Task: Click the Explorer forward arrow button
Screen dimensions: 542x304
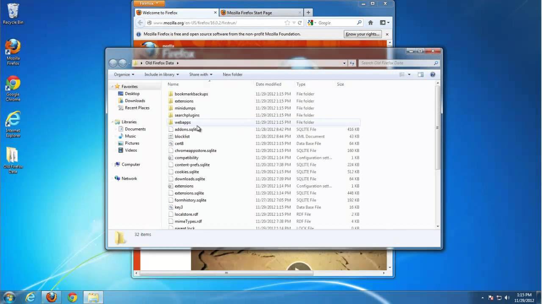Action: 123,63
